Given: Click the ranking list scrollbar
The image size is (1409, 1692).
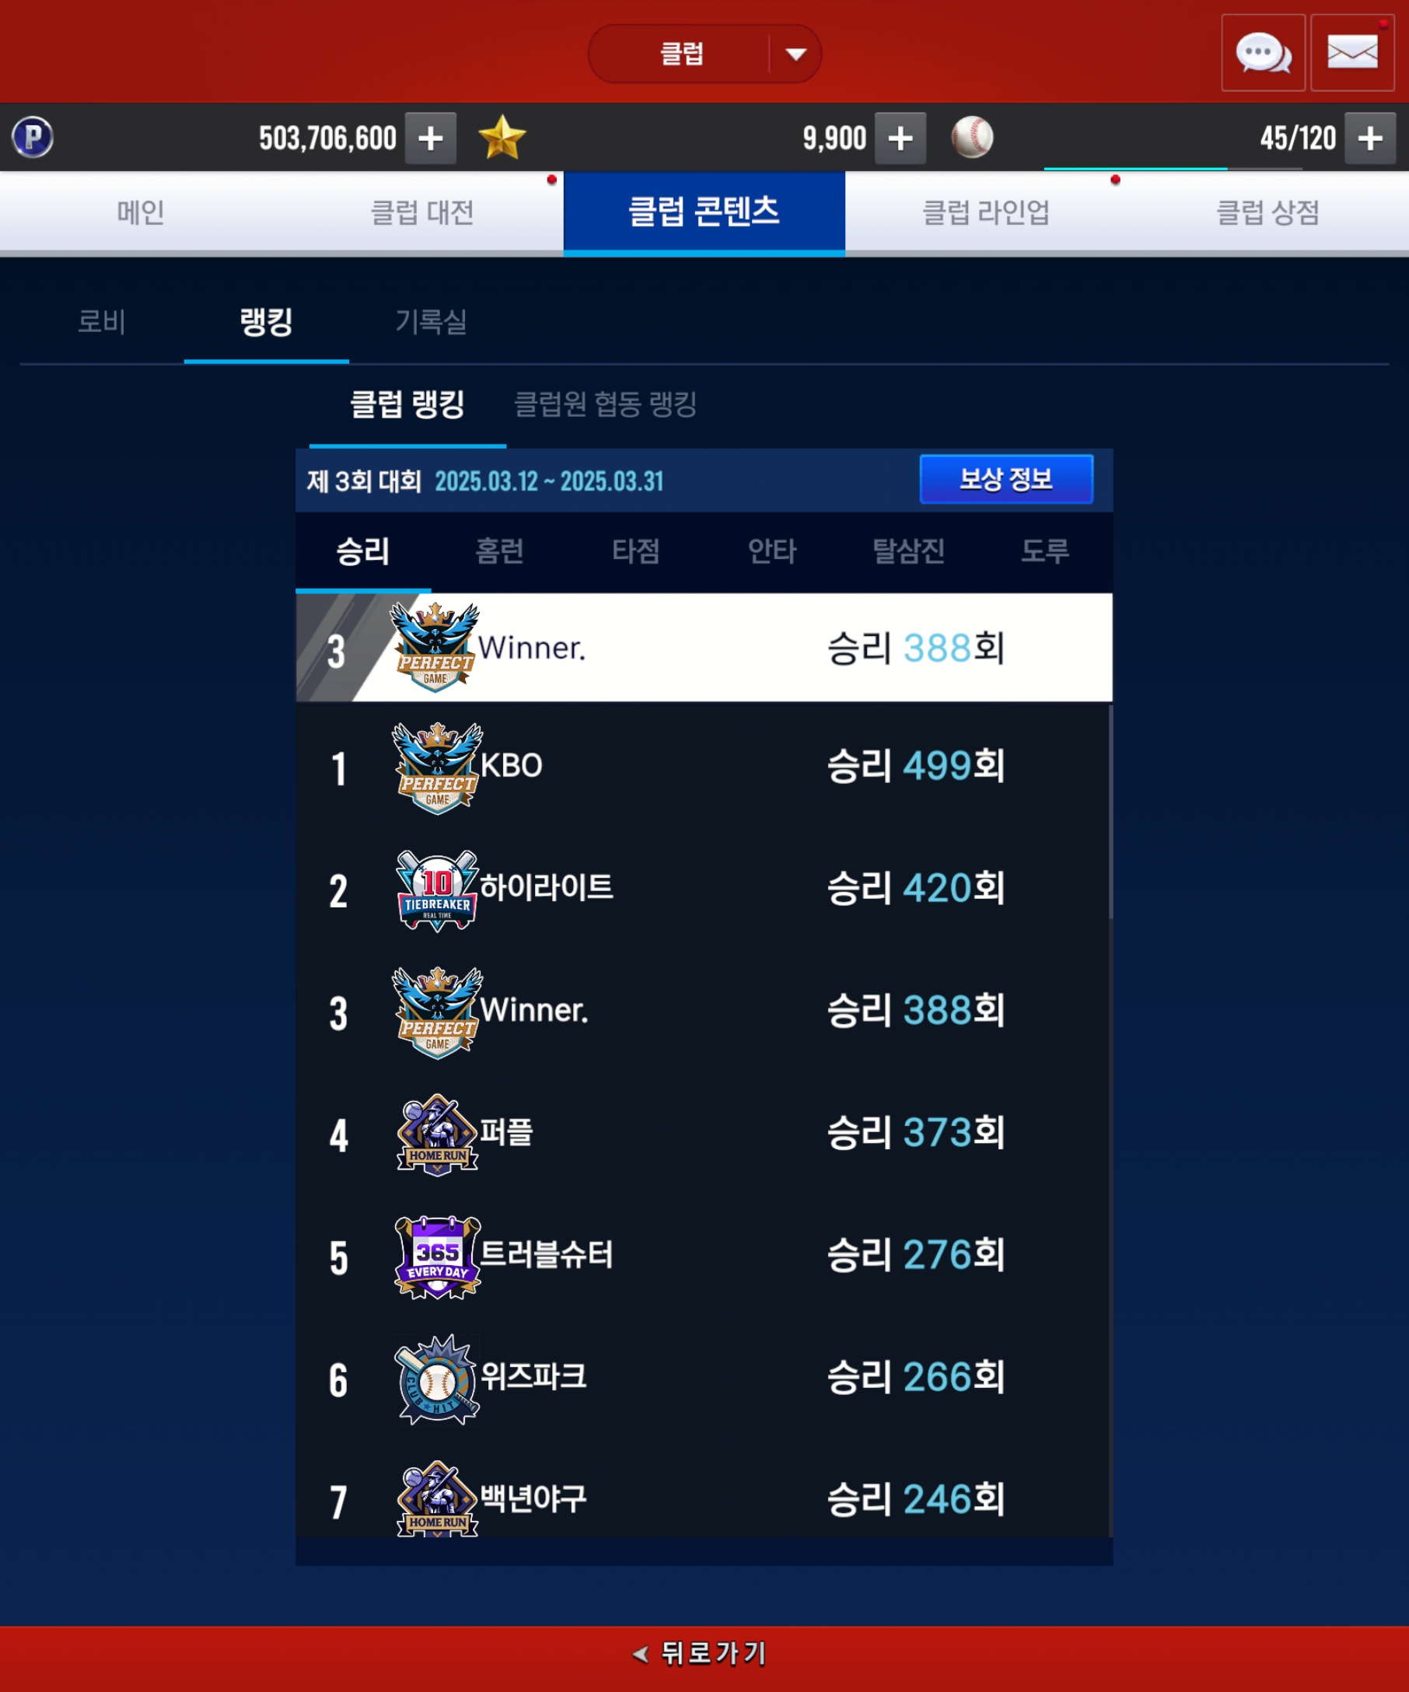Looking at the screenshot, I should (x=1110, y=810).
